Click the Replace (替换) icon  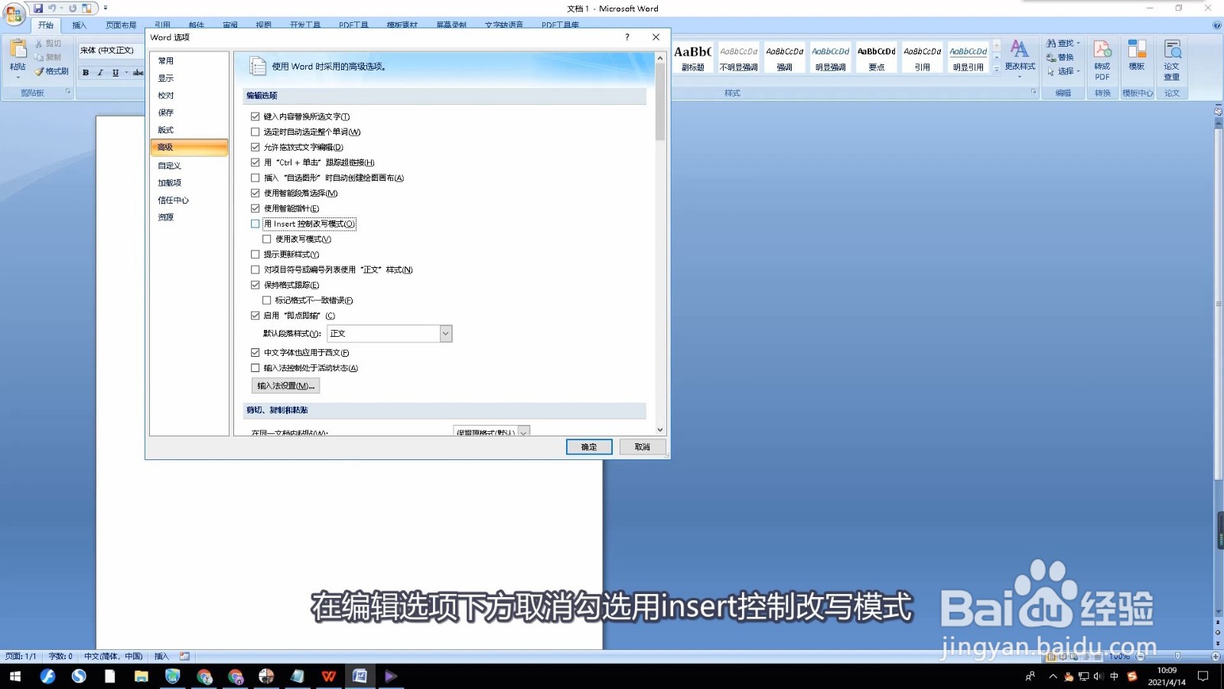pos(1051,57)
